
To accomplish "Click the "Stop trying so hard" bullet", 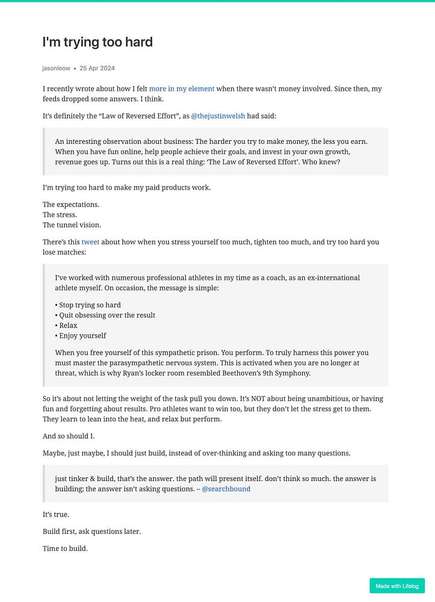I will pyautogui.click(x=88, y=305).
